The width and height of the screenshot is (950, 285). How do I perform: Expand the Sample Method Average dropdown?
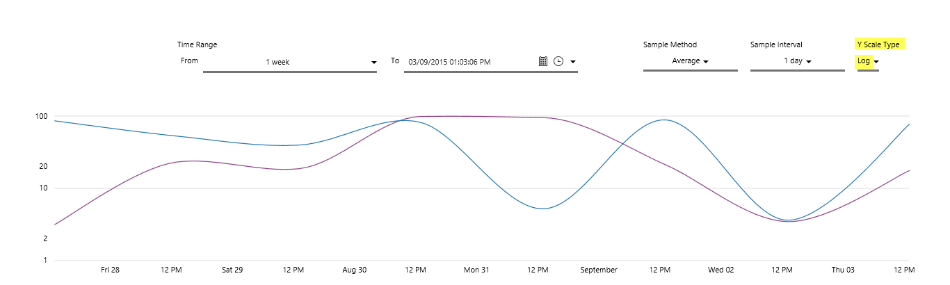(690, 61)
